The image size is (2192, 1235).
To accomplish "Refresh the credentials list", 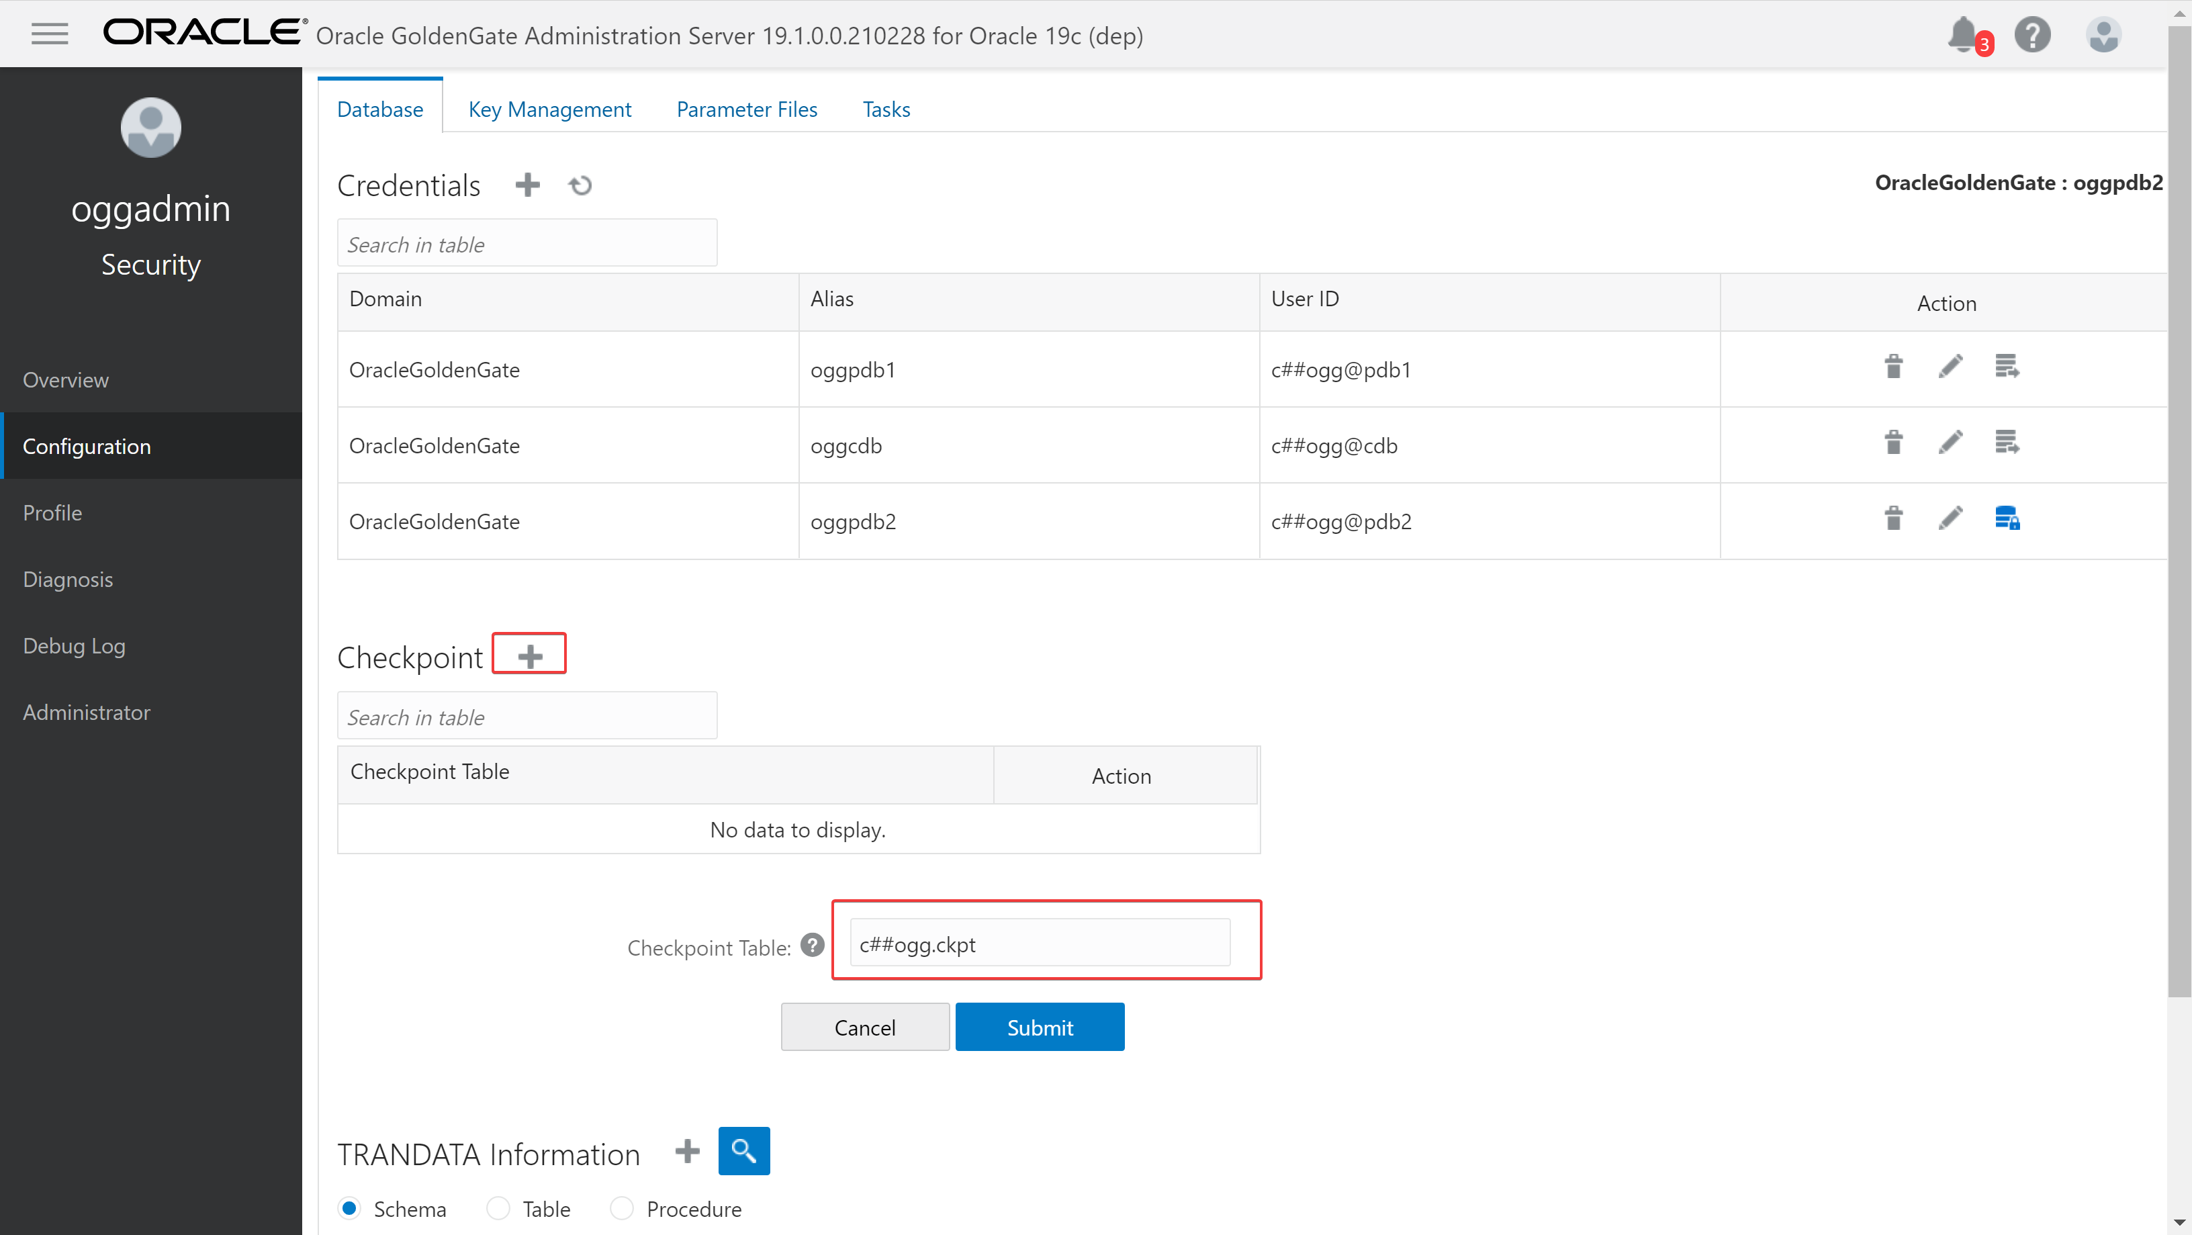I will 580,185.
